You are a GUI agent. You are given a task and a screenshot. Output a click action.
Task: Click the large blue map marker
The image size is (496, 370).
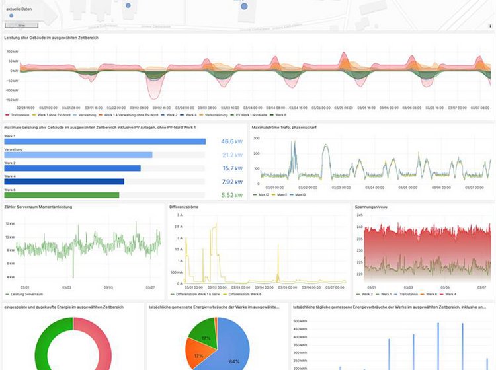[x=244, y=6]
